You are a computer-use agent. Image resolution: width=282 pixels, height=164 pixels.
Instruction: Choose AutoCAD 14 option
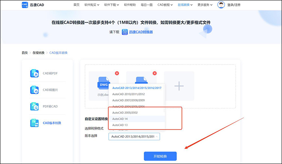coord(137,119)
